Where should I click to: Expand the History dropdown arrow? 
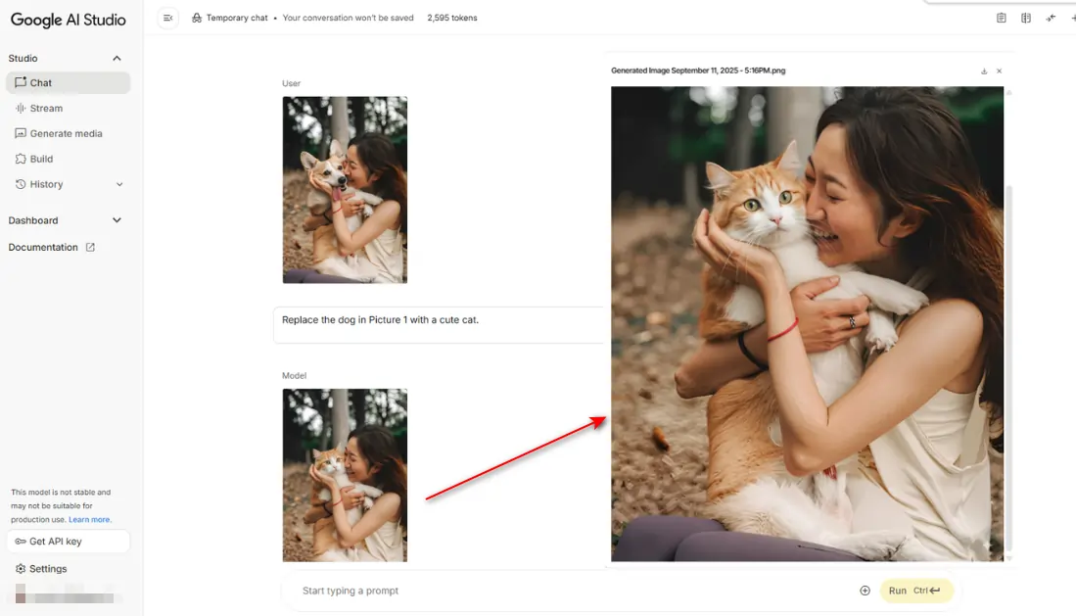(119, 184)
